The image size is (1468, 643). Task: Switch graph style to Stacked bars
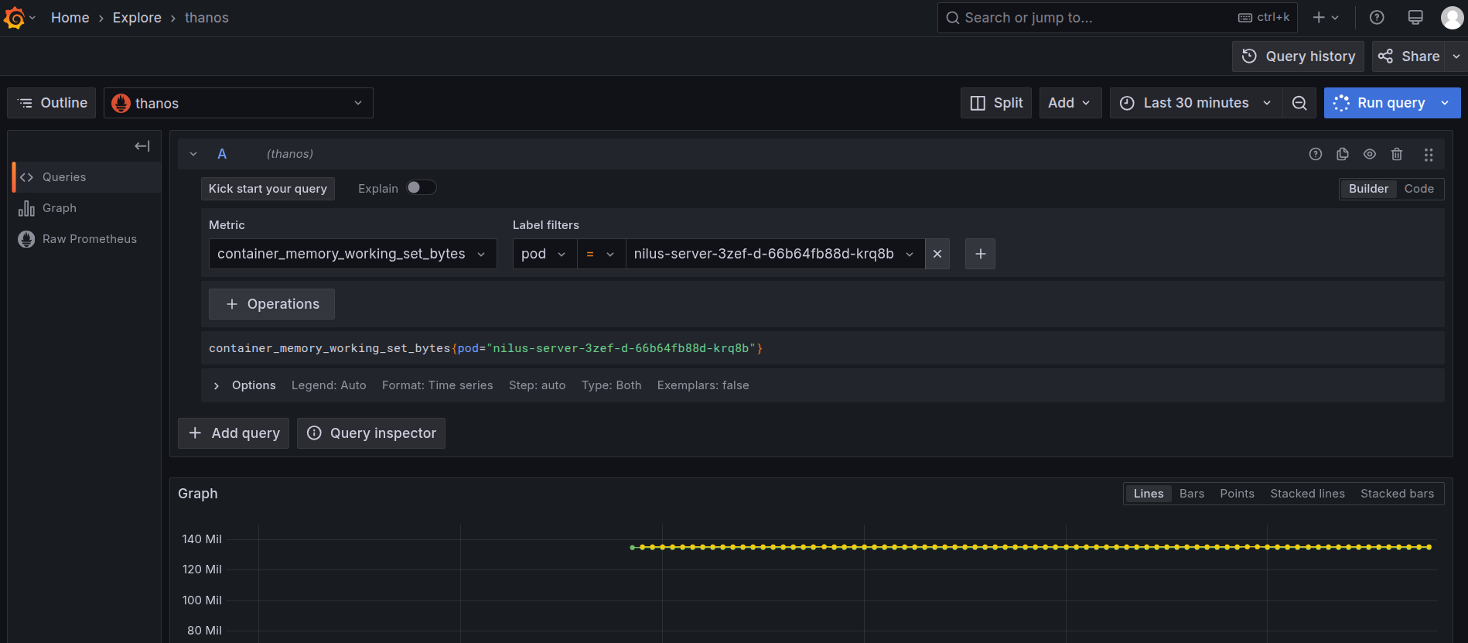[x=1397, y=494]
